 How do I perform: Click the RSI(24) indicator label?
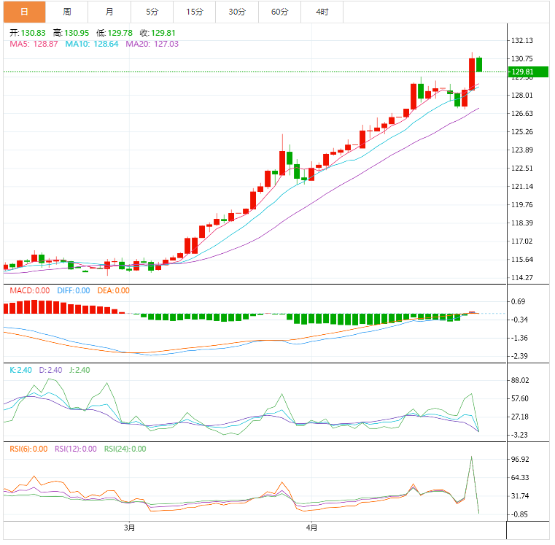125,449
